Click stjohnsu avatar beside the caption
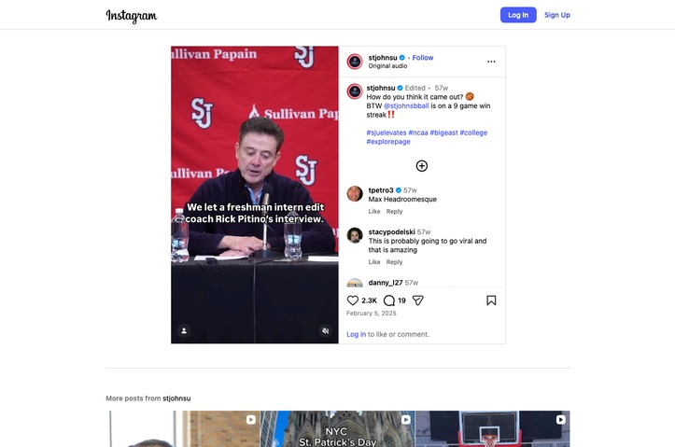Image resolution: width=675 pixels, height=447 pixels. coord(355,91)
